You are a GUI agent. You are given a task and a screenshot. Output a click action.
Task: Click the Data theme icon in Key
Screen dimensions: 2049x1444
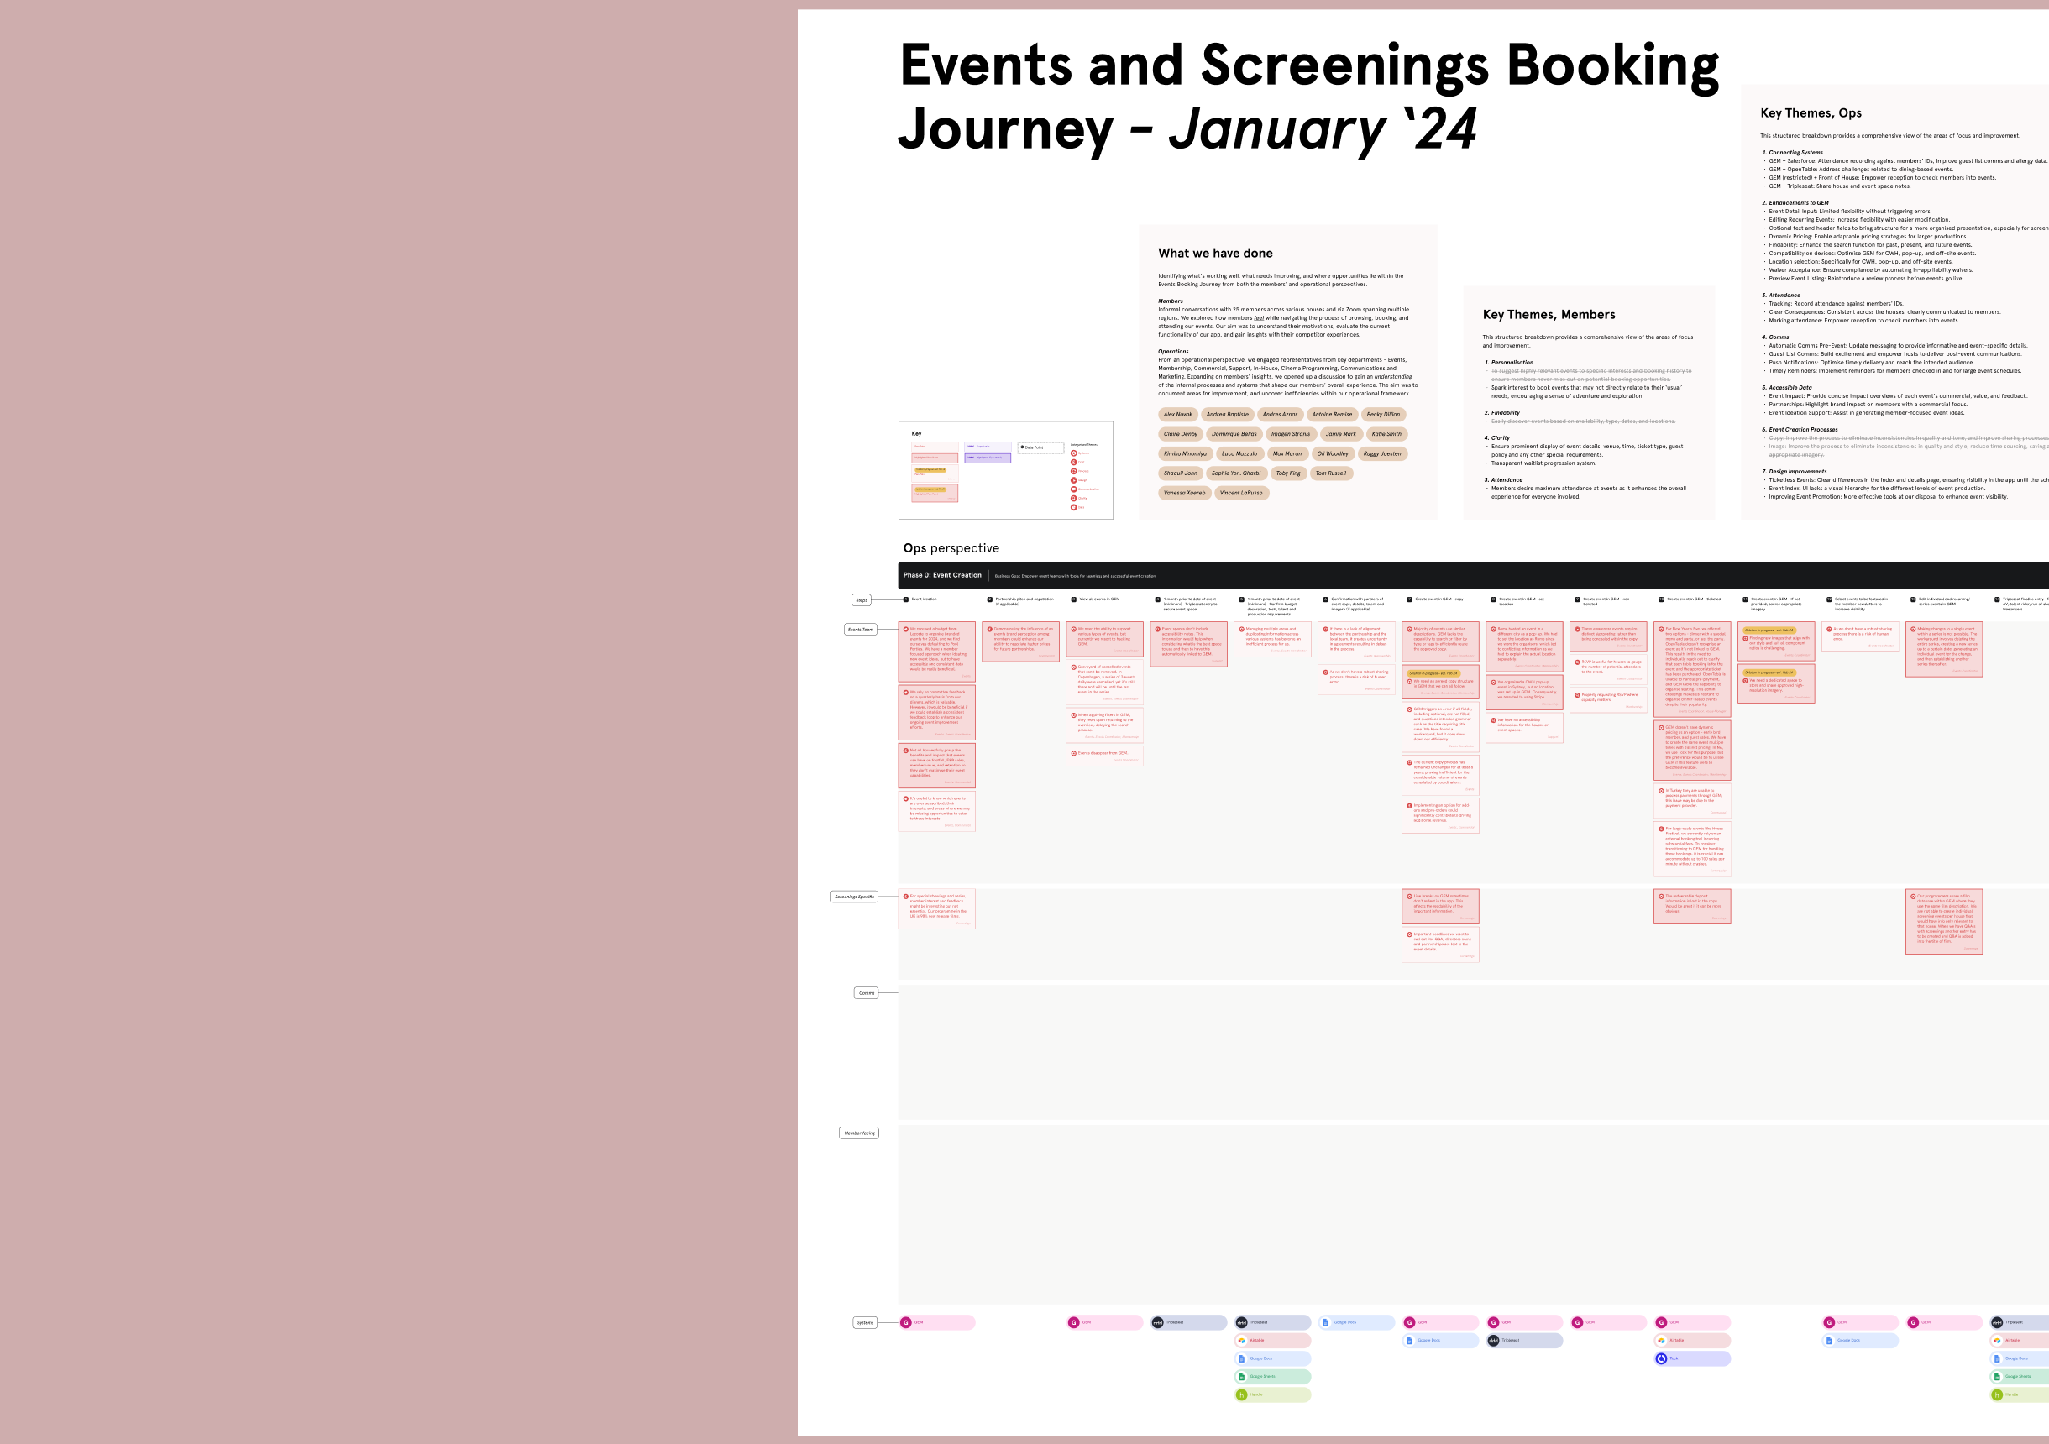pos(1073,508)
